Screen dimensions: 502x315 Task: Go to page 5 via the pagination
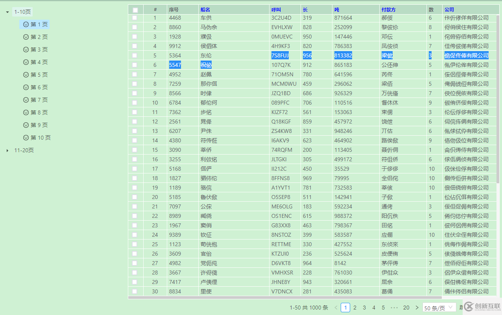[383, 307]
